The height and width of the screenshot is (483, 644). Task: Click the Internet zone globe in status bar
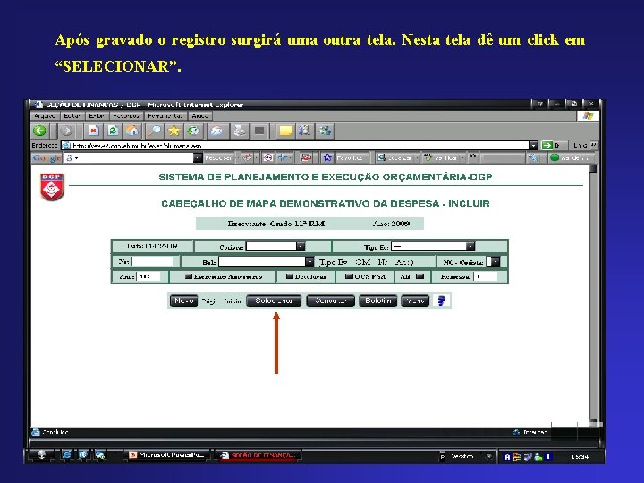(516, 432)
